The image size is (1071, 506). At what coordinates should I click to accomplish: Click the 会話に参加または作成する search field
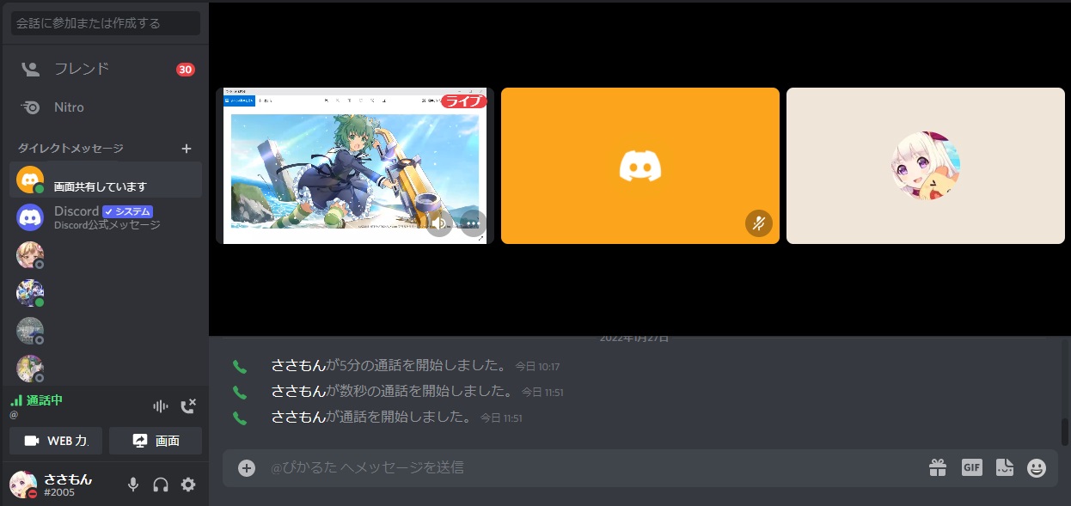coord(105,23)
